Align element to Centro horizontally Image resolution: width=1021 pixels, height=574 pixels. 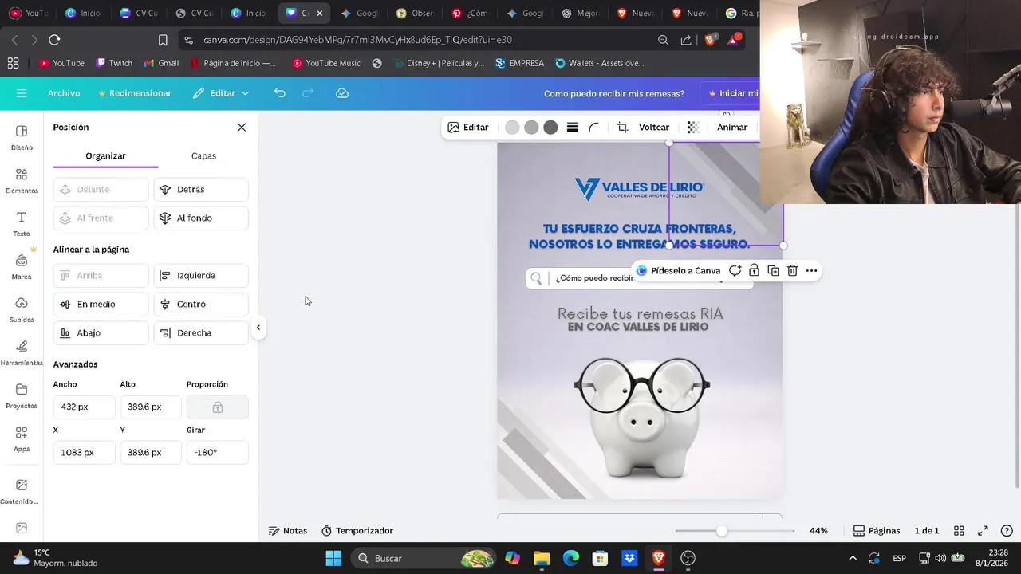click(201, 305)
